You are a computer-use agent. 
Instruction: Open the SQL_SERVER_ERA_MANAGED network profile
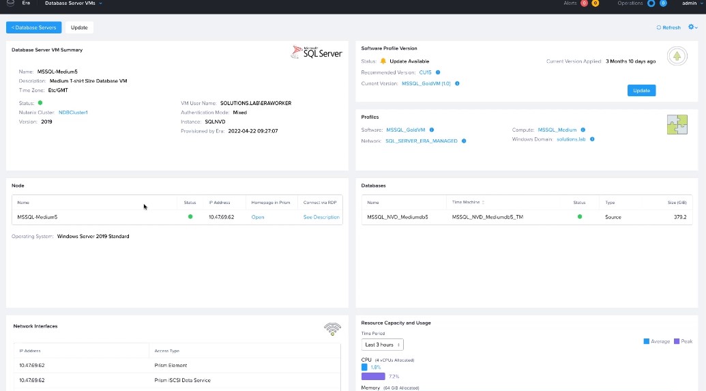click(421, 141)
